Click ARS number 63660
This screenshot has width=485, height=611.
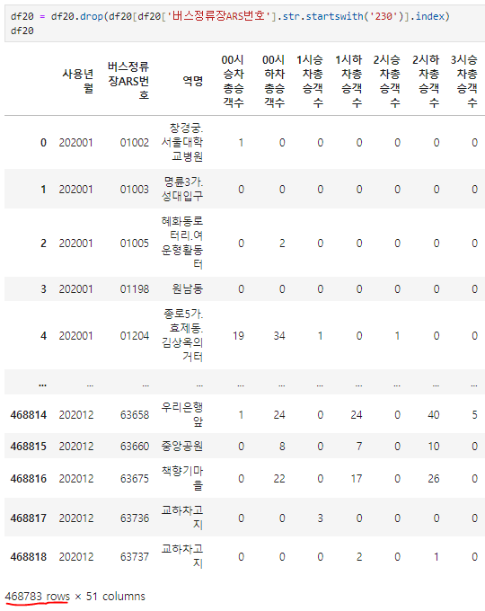click(x=135, y=447)
